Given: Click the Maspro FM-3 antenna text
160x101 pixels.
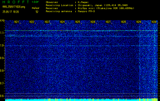Looking at the screenshot, I should point(86,11).
